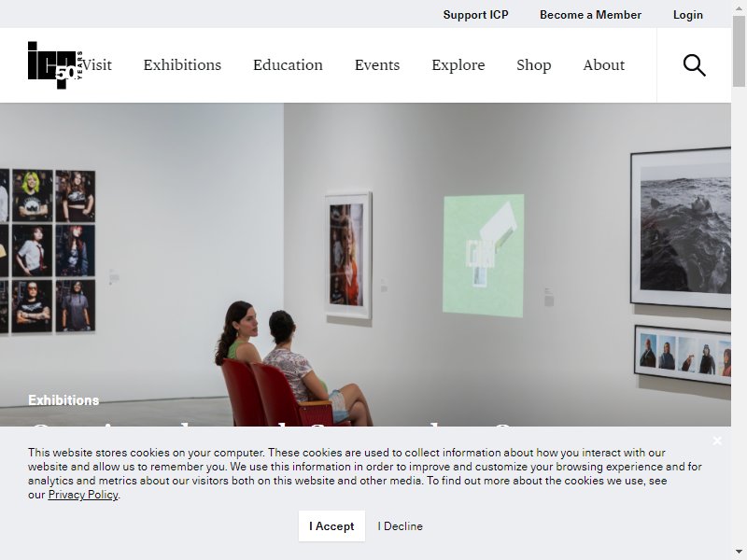Open the About menu item
The height and width of the screenshot is (560, 747).
[603, 64]
